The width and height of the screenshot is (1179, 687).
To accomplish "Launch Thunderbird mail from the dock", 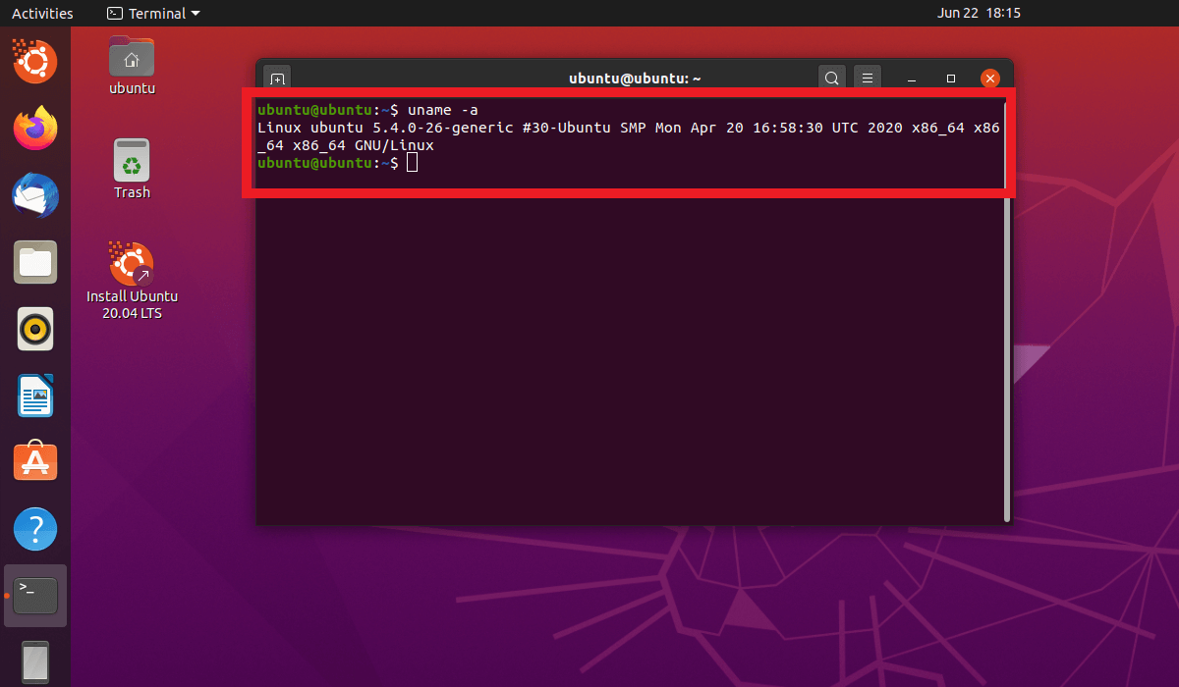I will (x=35, y=195).
